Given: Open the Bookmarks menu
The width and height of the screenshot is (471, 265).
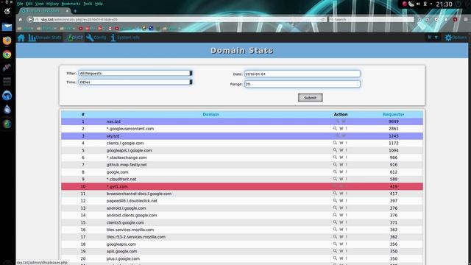Looking at the screenshot, I should click(x=71, y=4).
